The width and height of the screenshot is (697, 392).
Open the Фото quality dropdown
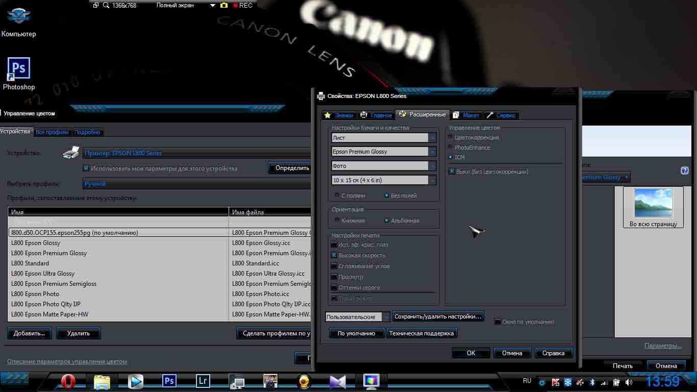[384, 166]
